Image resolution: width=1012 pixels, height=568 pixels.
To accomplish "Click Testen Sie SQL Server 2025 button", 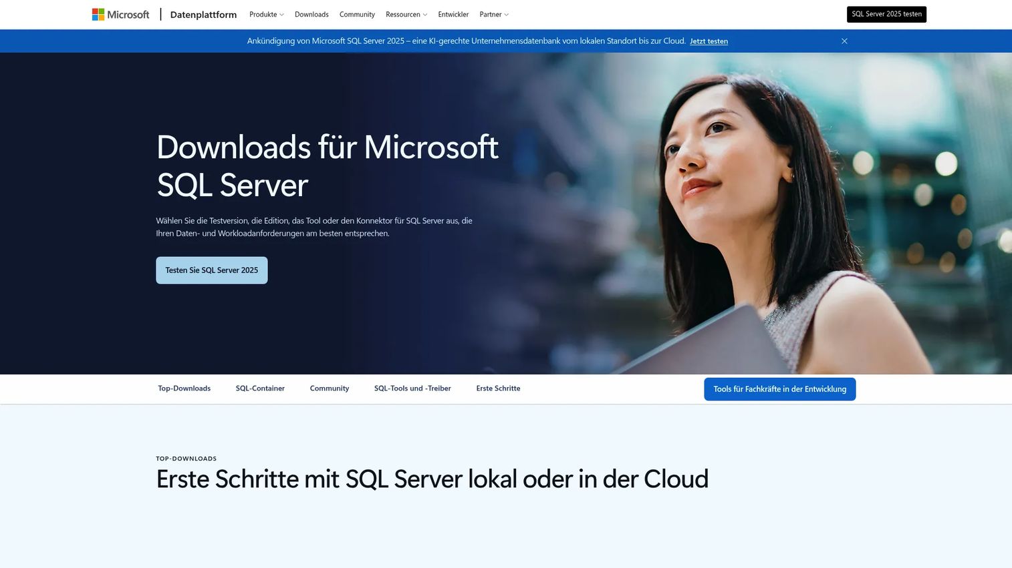I will [212, 270].
